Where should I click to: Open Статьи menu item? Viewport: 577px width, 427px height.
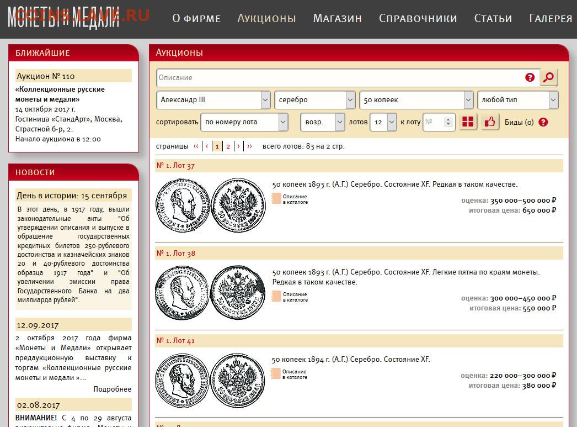(493, 18)
